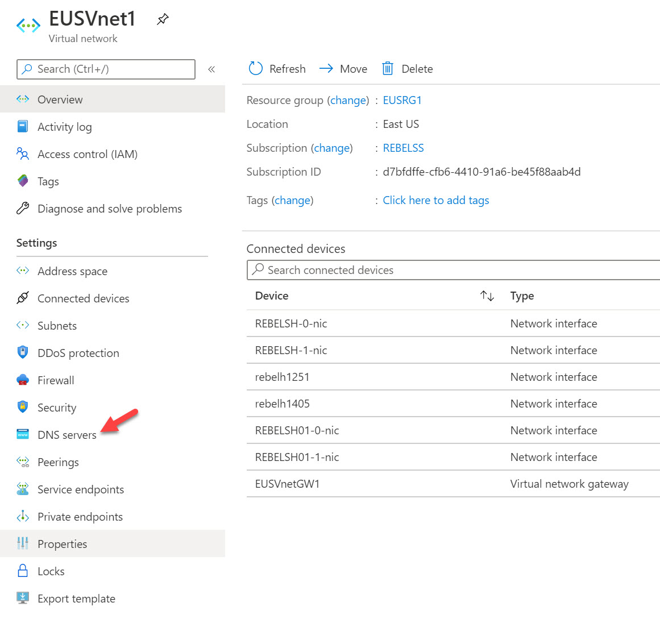Image resolution: width=660 pixels, height=619 pixels.
Task: Click the Export template download icon
Action: 23,598
